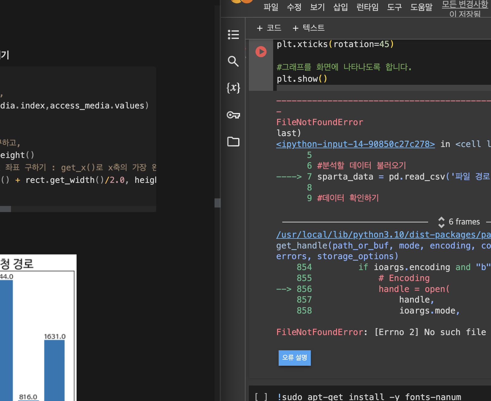The image size is (491, 401).
Task: Click the 모든 변경사항이 저장됨 link
Action: (x=465, y=9)
